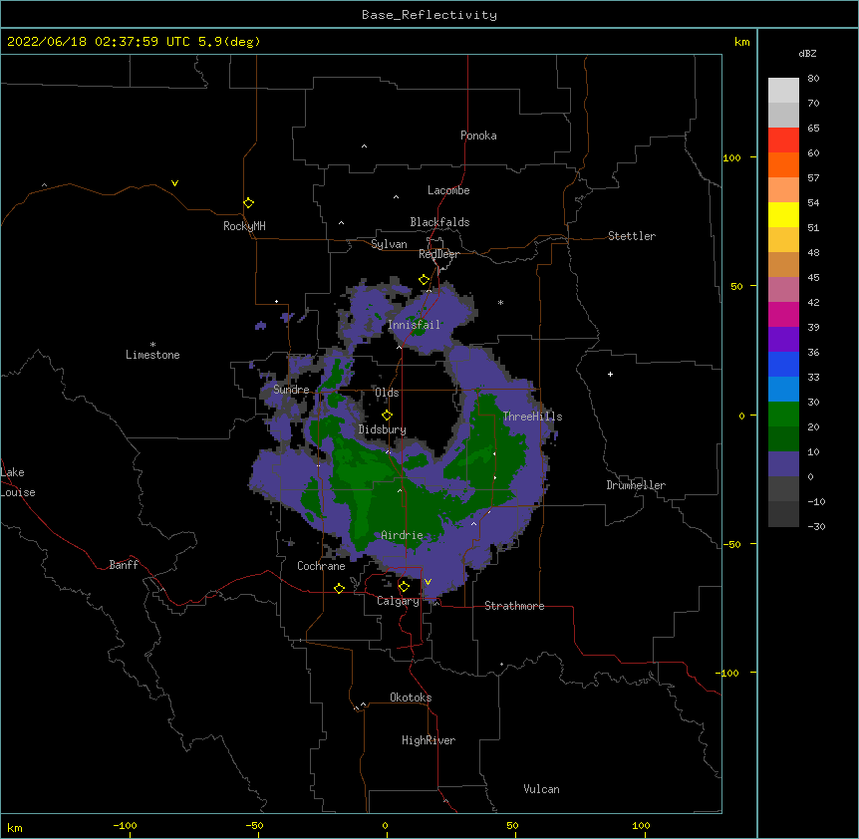Click the asterisk marker above Limestone
Viewport: 859px width, 839px height.
152,345
